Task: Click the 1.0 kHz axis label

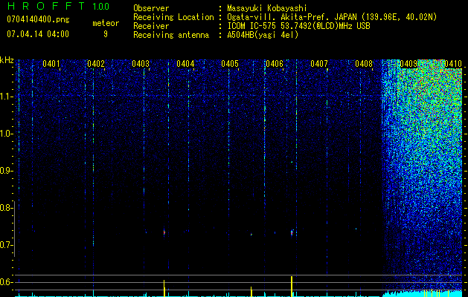Action: click(6, 134)
